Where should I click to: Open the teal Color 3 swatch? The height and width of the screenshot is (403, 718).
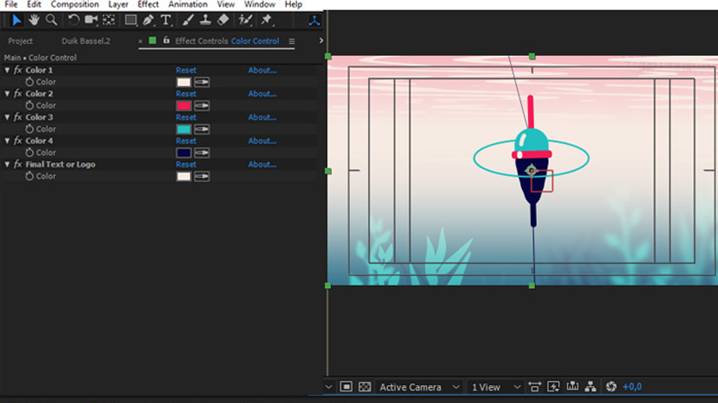tap(184, 129)
